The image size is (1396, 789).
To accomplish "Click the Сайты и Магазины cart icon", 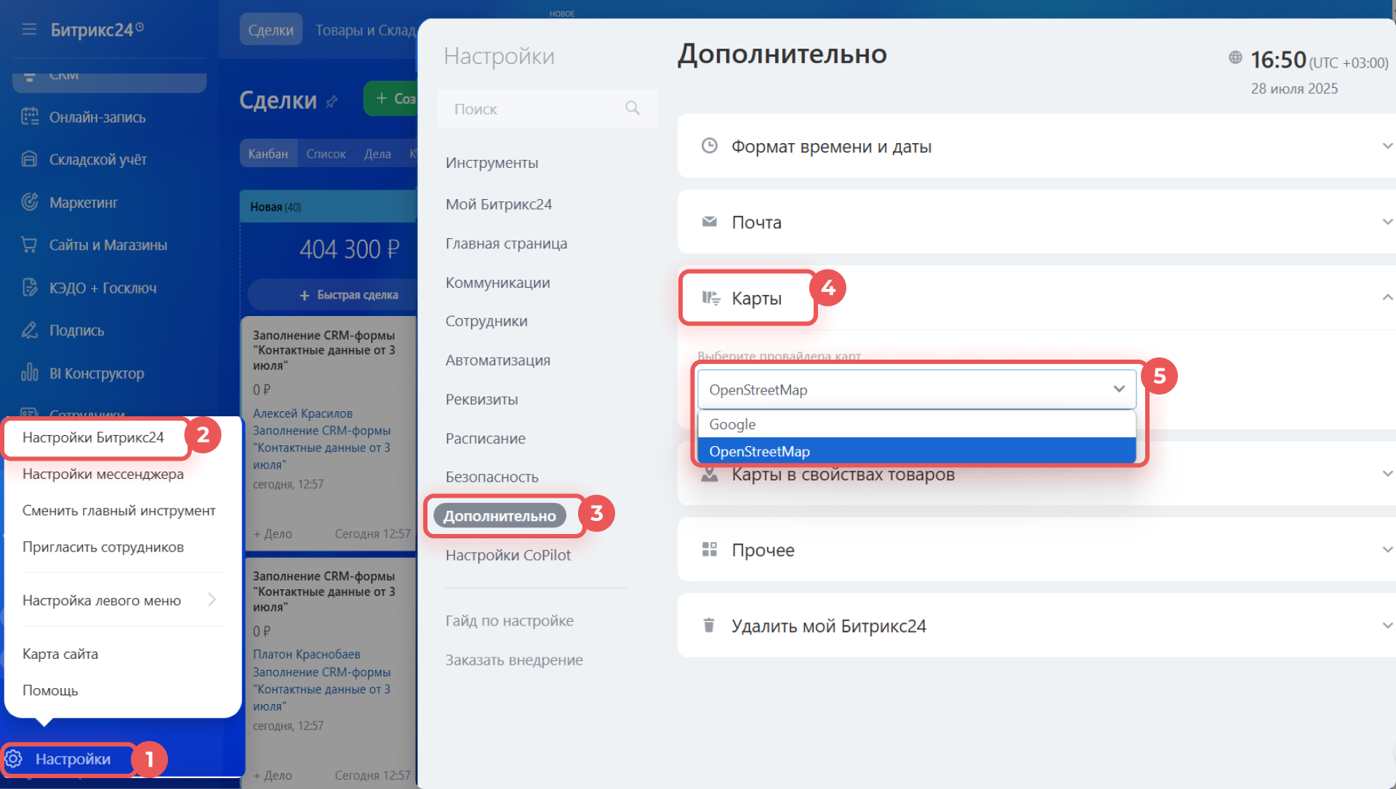I will coord(29,245).
